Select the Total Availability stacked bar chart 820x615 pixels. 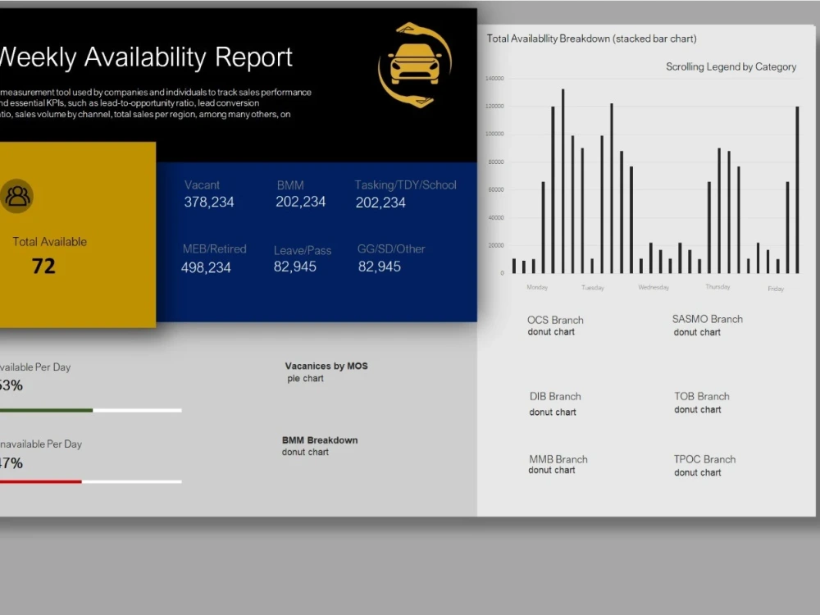656,180
